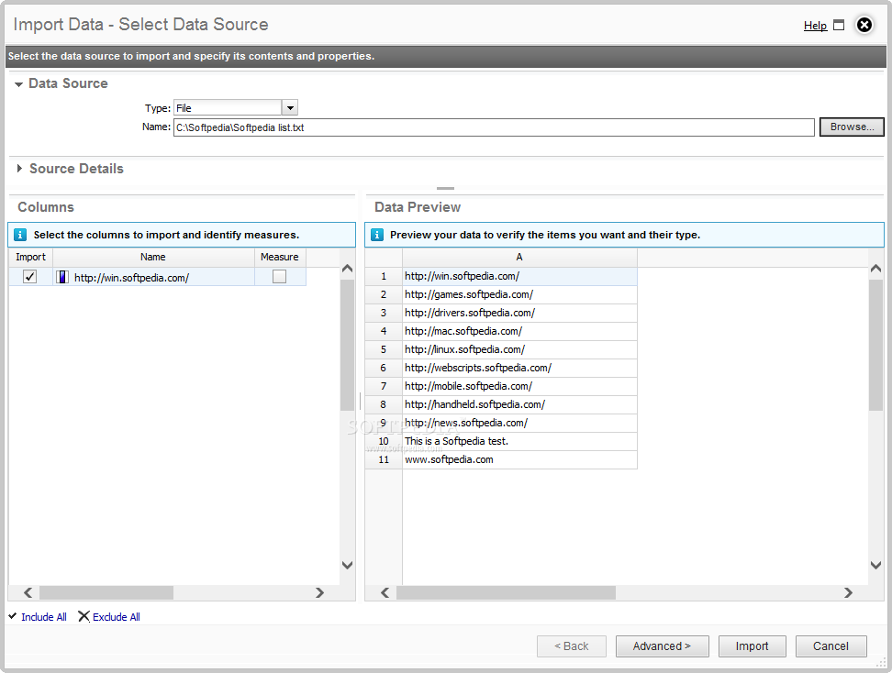This screenshot has height=673, width=892.
Task: Click the Advanced > button
Action: click(663, 646)
